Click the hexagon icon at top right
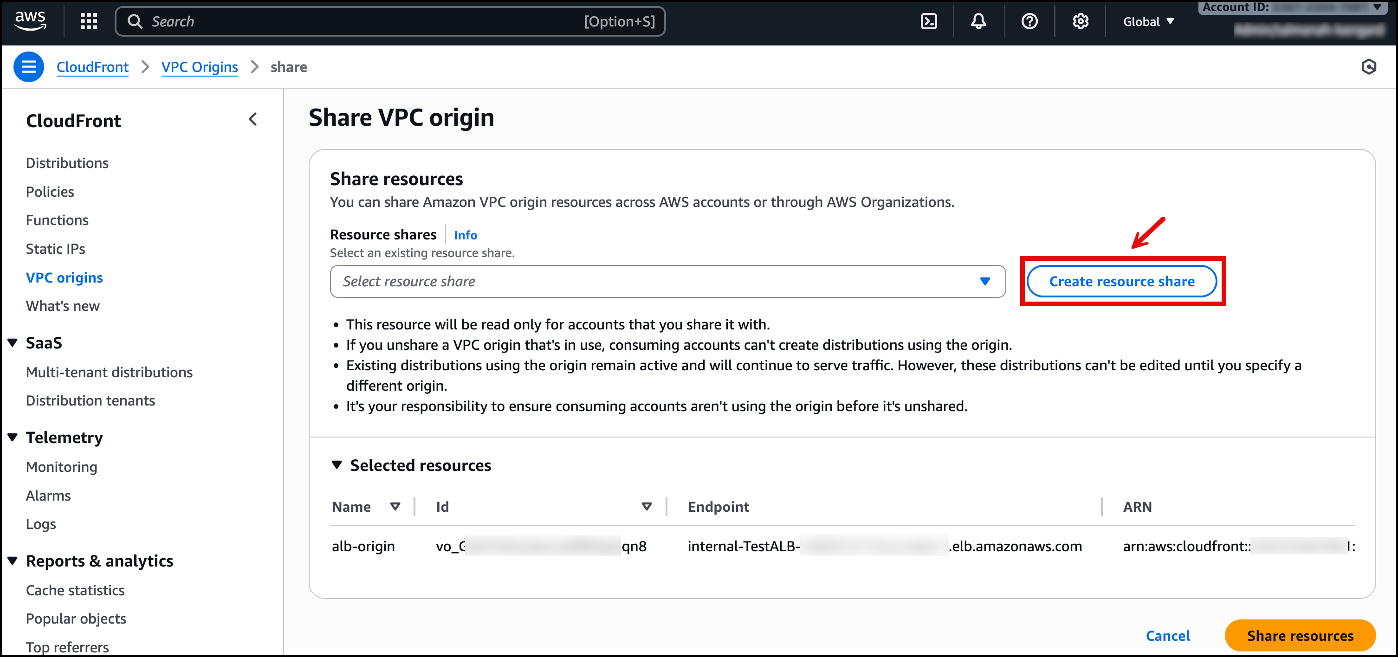Viewport: 1398px width, 657px height. (1368, 67)
